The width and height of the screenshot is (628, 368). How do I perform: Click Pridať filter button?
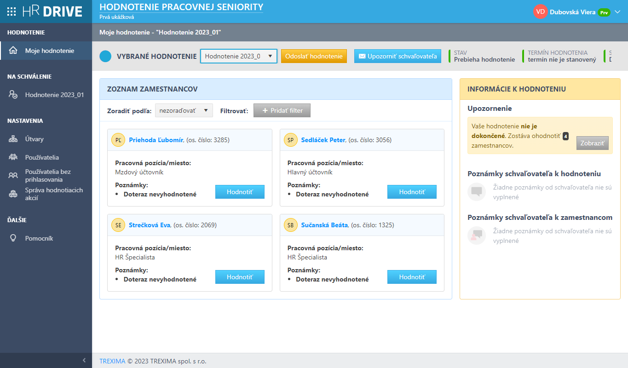tap(282, 110)
